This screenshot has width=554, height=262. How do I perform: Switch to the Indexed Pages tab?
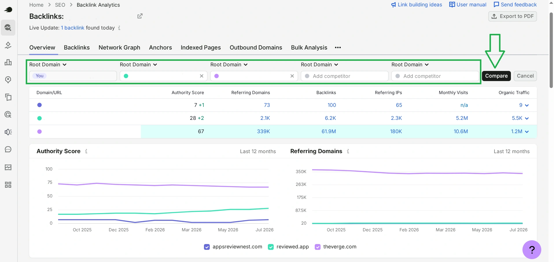(x=201, y=47)
